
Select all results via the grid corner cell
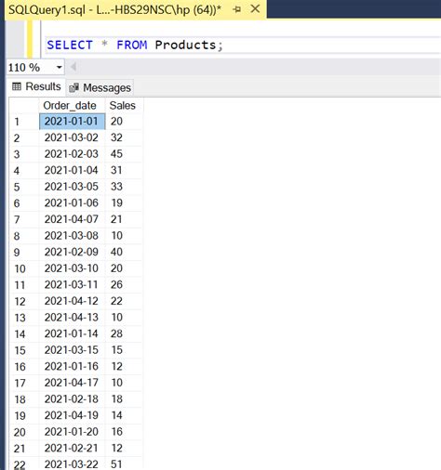pyautogui.click(x=24, y=105)
